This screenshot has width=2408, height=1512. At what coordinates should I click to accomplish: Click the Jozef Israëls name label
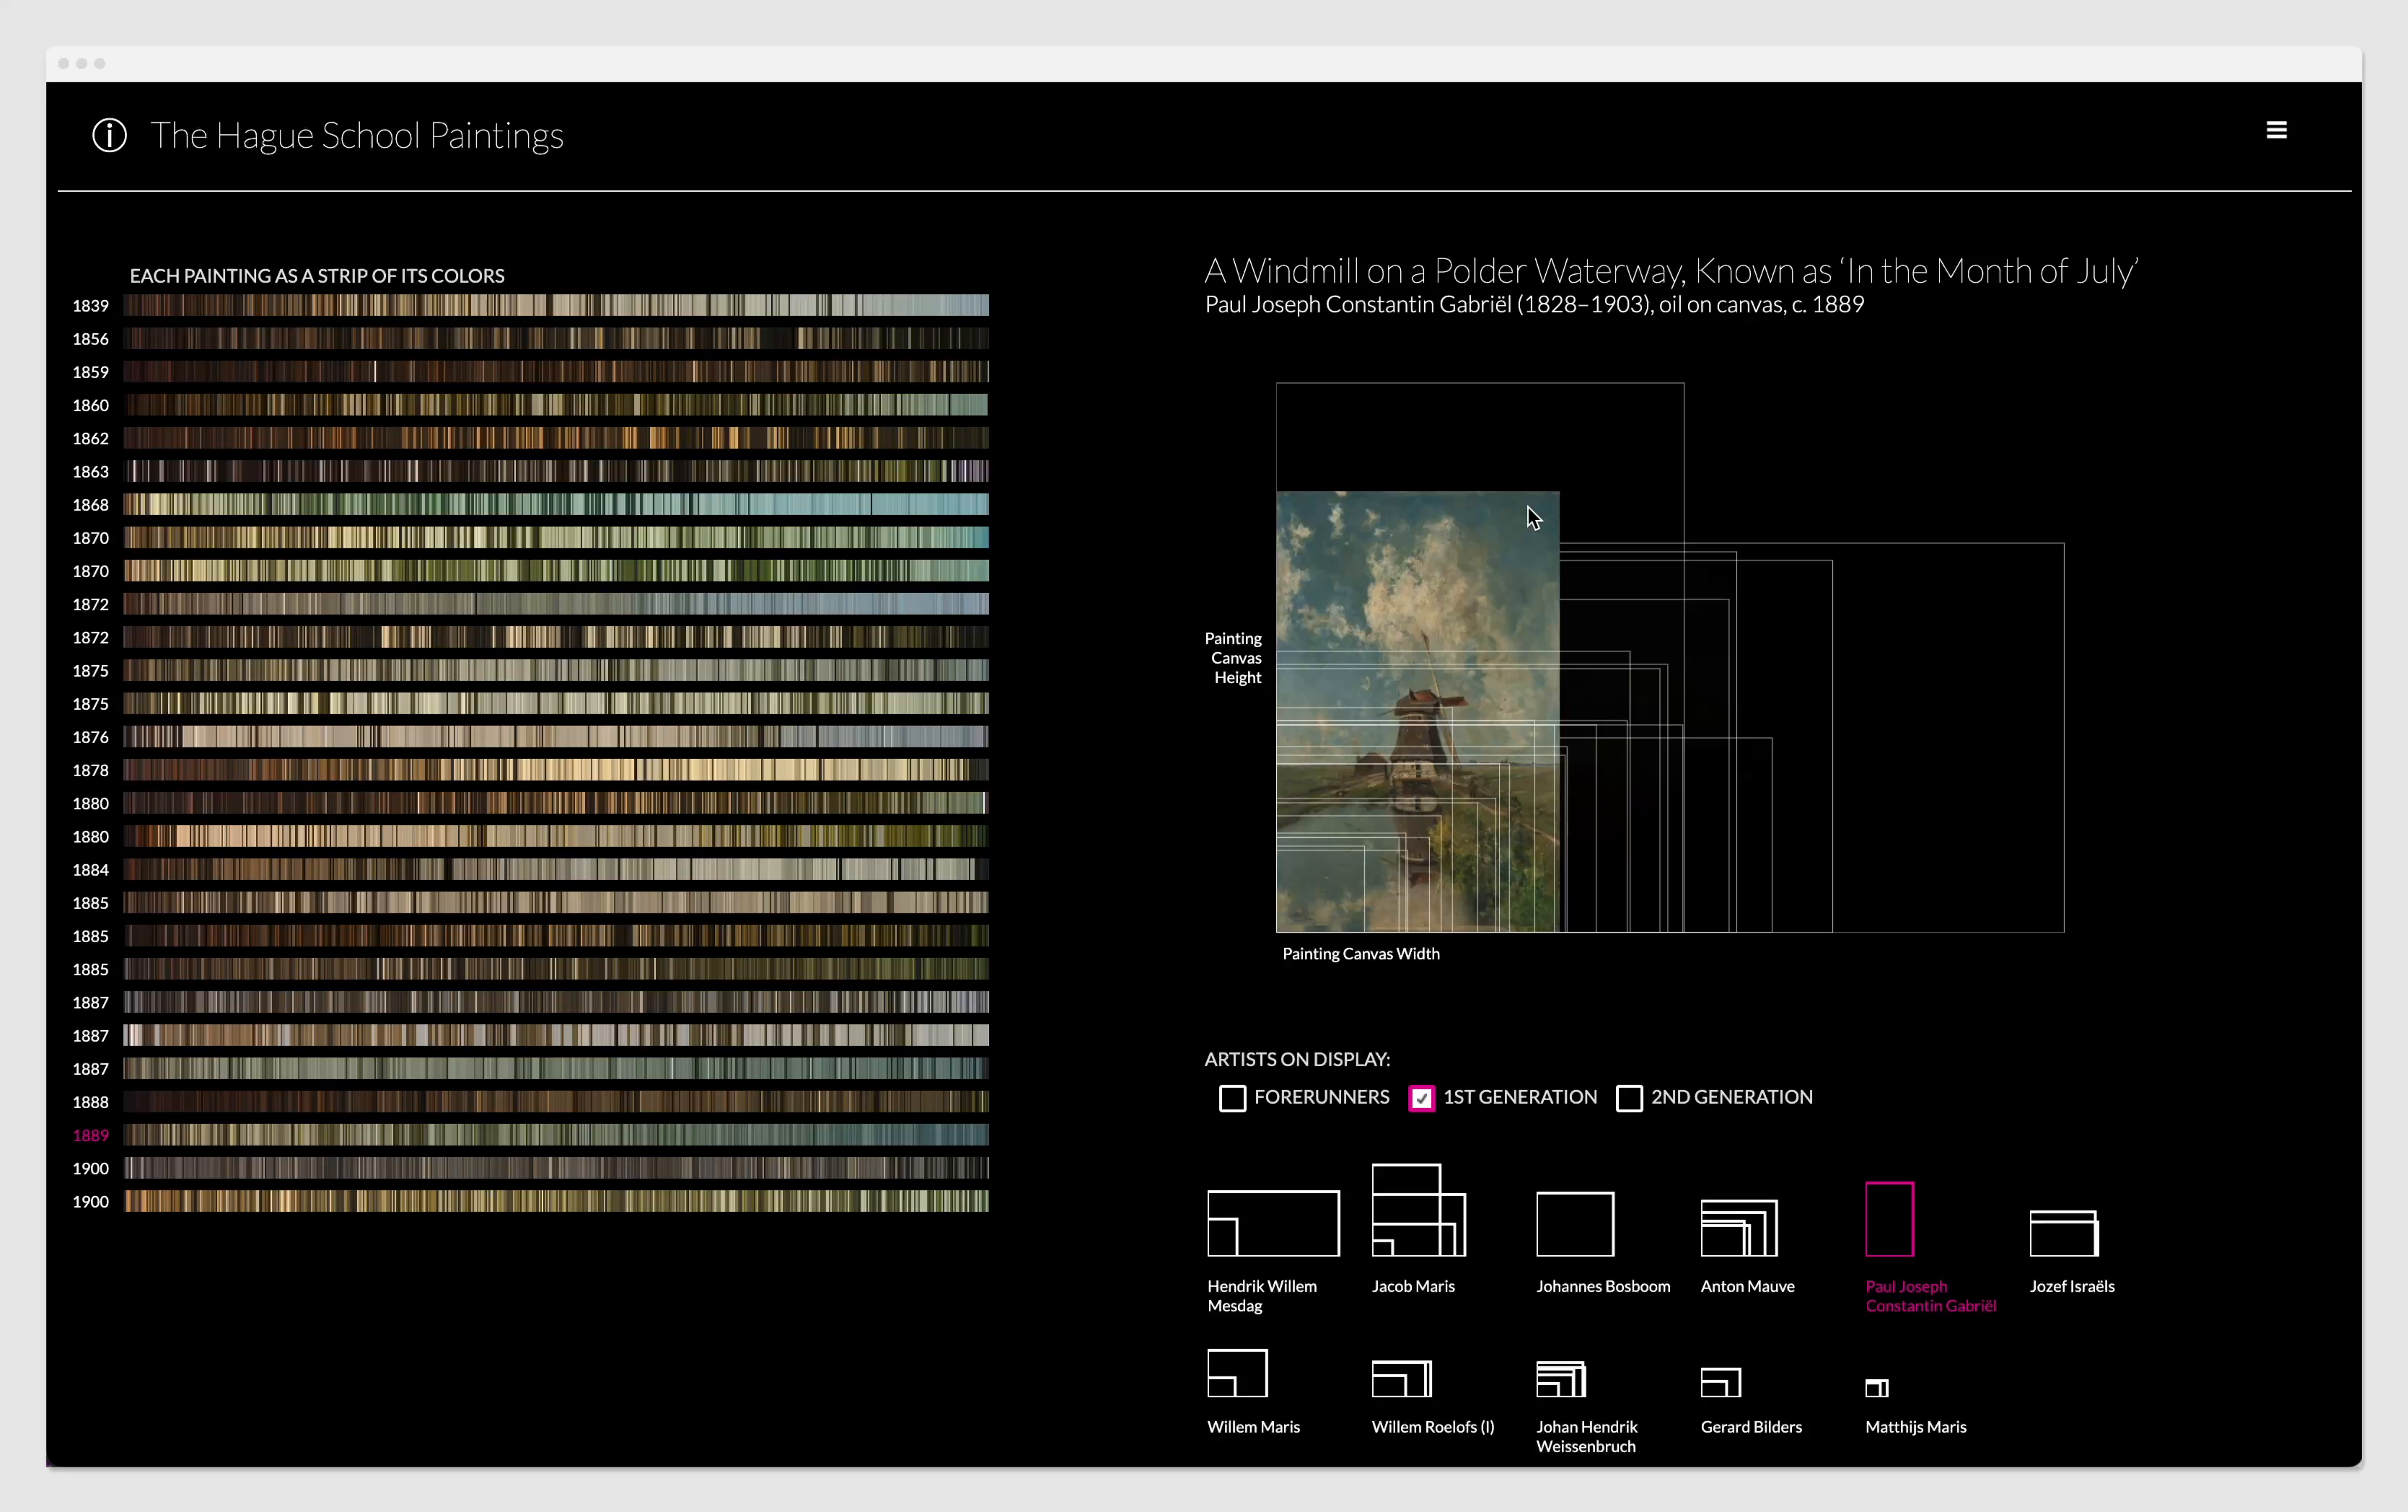point(2072,1286)
